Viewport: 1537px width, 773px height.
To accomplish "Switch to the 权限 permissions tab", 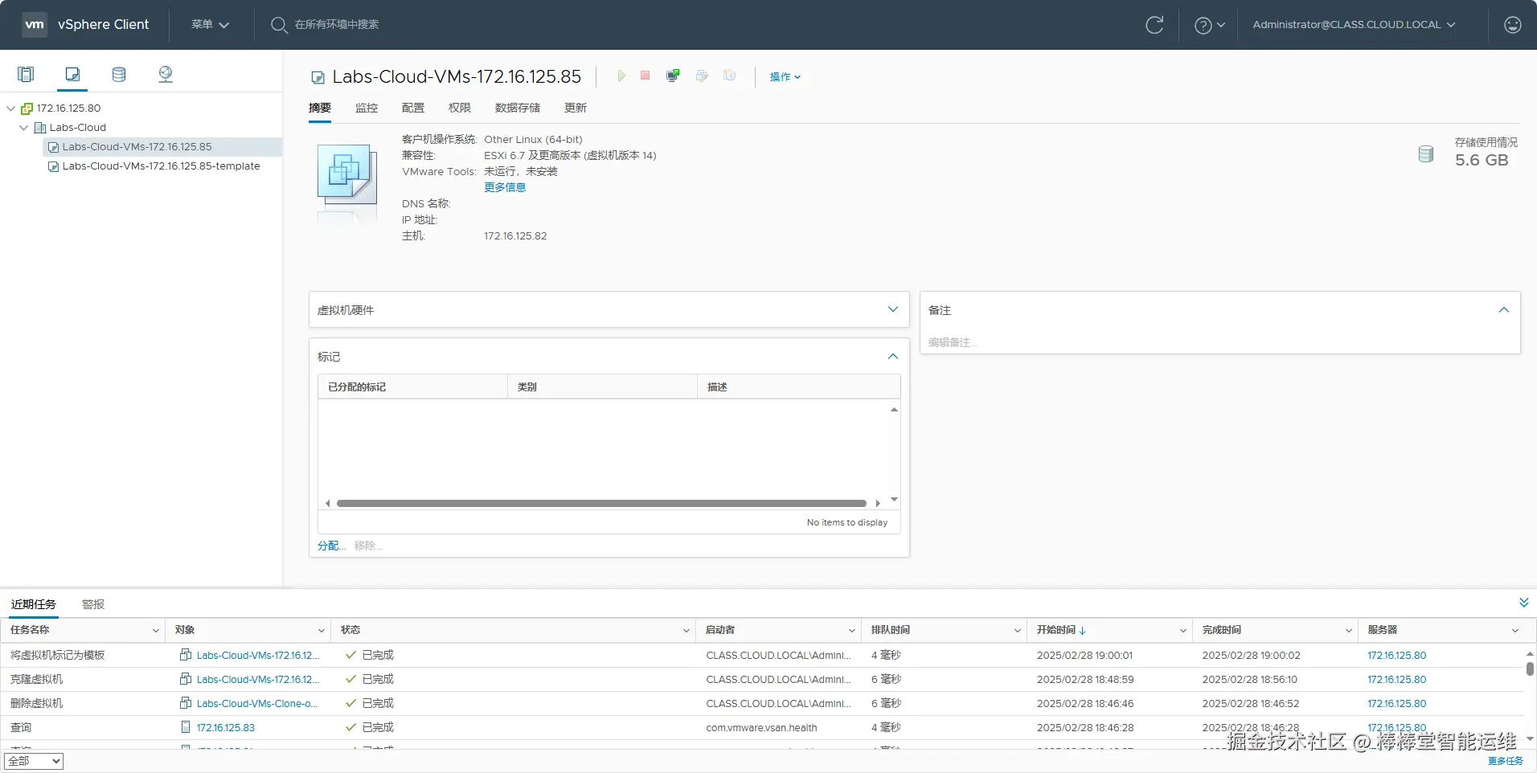I will pyautogui.click(x=460, y=108).
